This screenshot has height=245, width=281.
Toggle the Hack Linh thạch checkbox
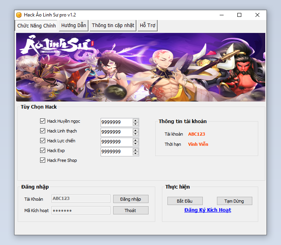click(x=43, y=131)
